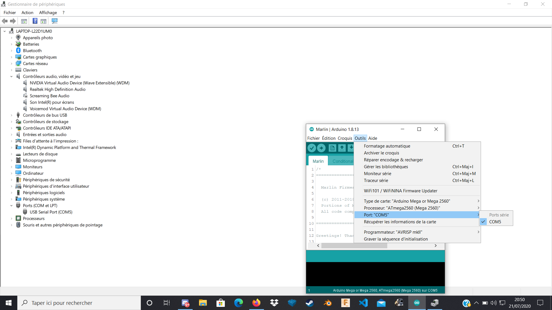Collapse Contrôleurs audio, vidéo et jeu node
The width and height of the screenshot is (552, 310).
(x=11, y=76)
